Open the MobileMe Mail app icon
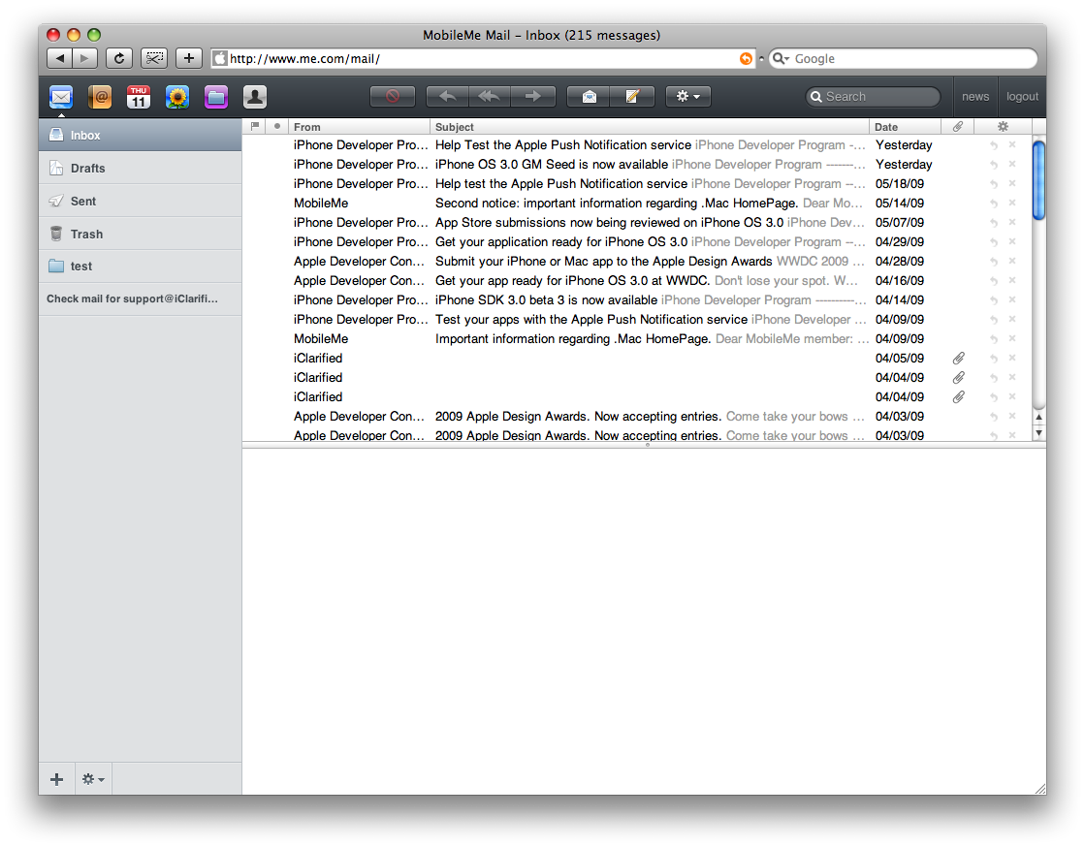The width and height of the screenshot is (1085, 848). (x=61, y=97)
